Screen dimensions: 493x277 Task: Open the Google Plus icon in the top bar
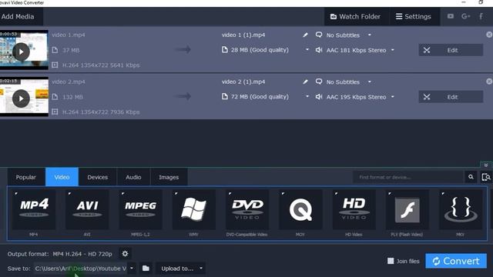coord(465,16)
